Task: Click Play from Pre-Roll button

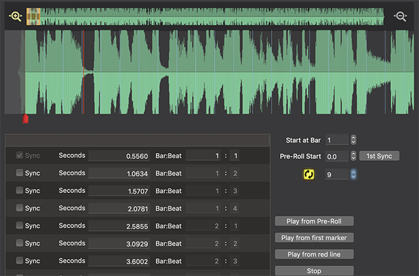Action: click(x=314, y=221)
